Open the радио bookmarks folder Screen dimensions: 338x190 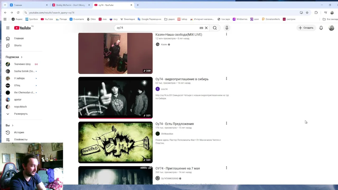coord(170,19)
